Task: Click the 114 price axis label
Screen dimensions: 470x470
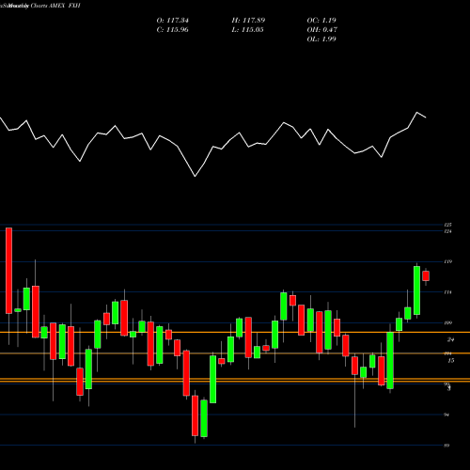Action: (x=447, y=292)
